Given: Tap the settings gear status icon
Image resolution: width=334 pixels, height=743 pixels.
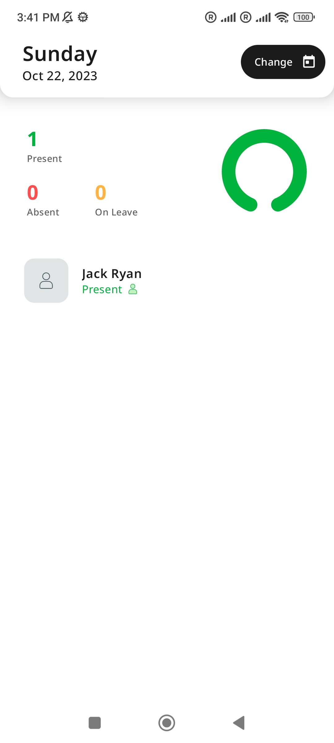Looking at the screenshot, I should 83,17.
